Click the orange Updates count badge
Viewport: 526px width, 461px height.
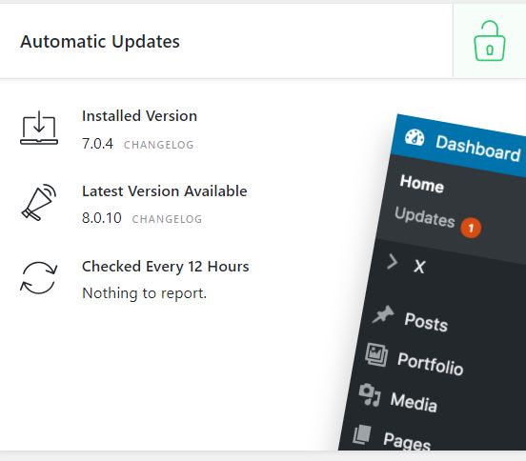coord(471,228)
